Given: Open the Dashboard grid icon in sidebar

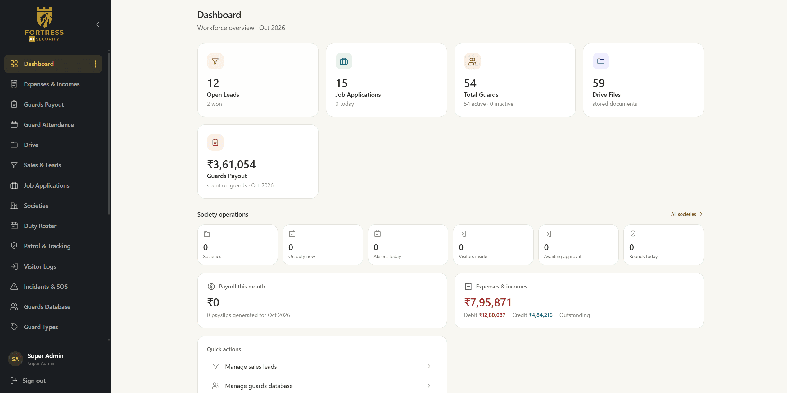Looking at the screenshot, I should (14, 64).
